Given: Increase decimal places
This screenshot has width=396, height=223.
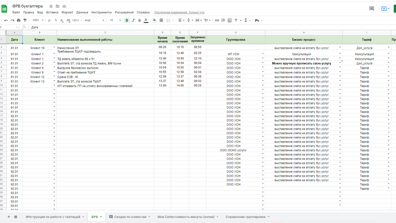Looking at the screenshot, I should pos(68,20).
